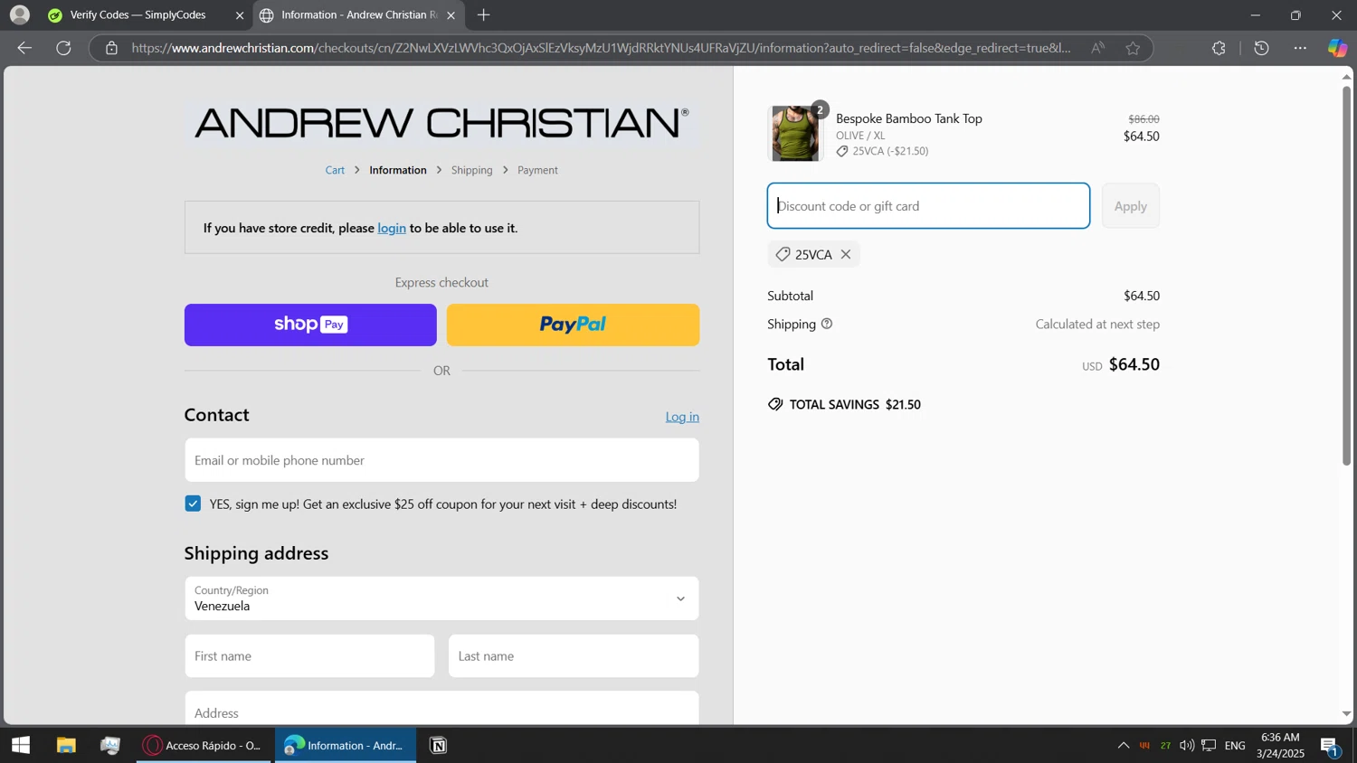This screenshot has width=1357, height=763.
Task: Select the Payment breadcrumb step
Action: pos(537,170)
